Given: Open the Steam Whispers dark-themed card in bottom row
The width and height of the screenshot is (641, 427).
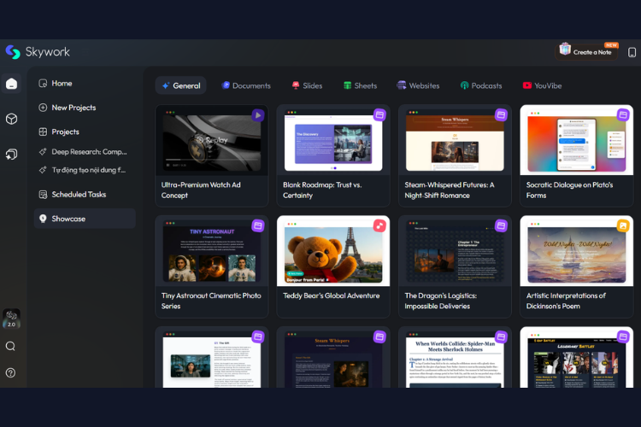Looking at the screenshot, I should coord(333,358).
